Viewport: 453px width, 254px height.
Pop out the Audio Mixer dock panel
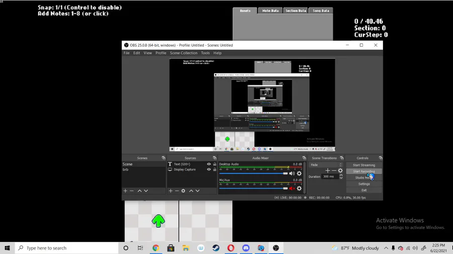pyautogui.click(x=304, y=158)
